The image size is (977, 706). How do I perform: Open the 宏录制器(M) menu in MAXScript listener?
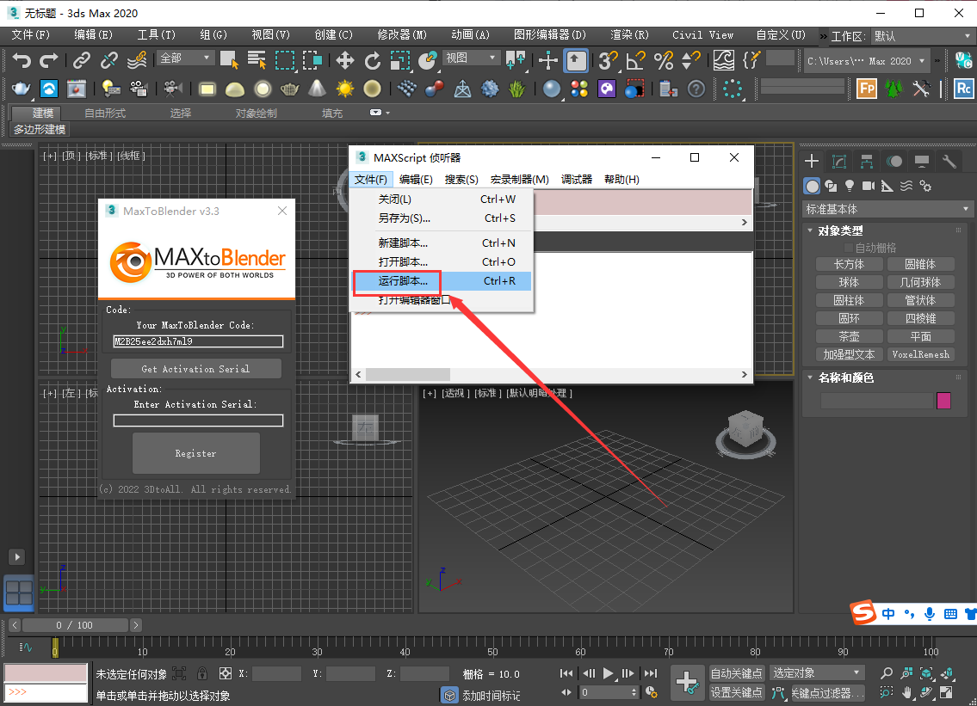point(520,180)
